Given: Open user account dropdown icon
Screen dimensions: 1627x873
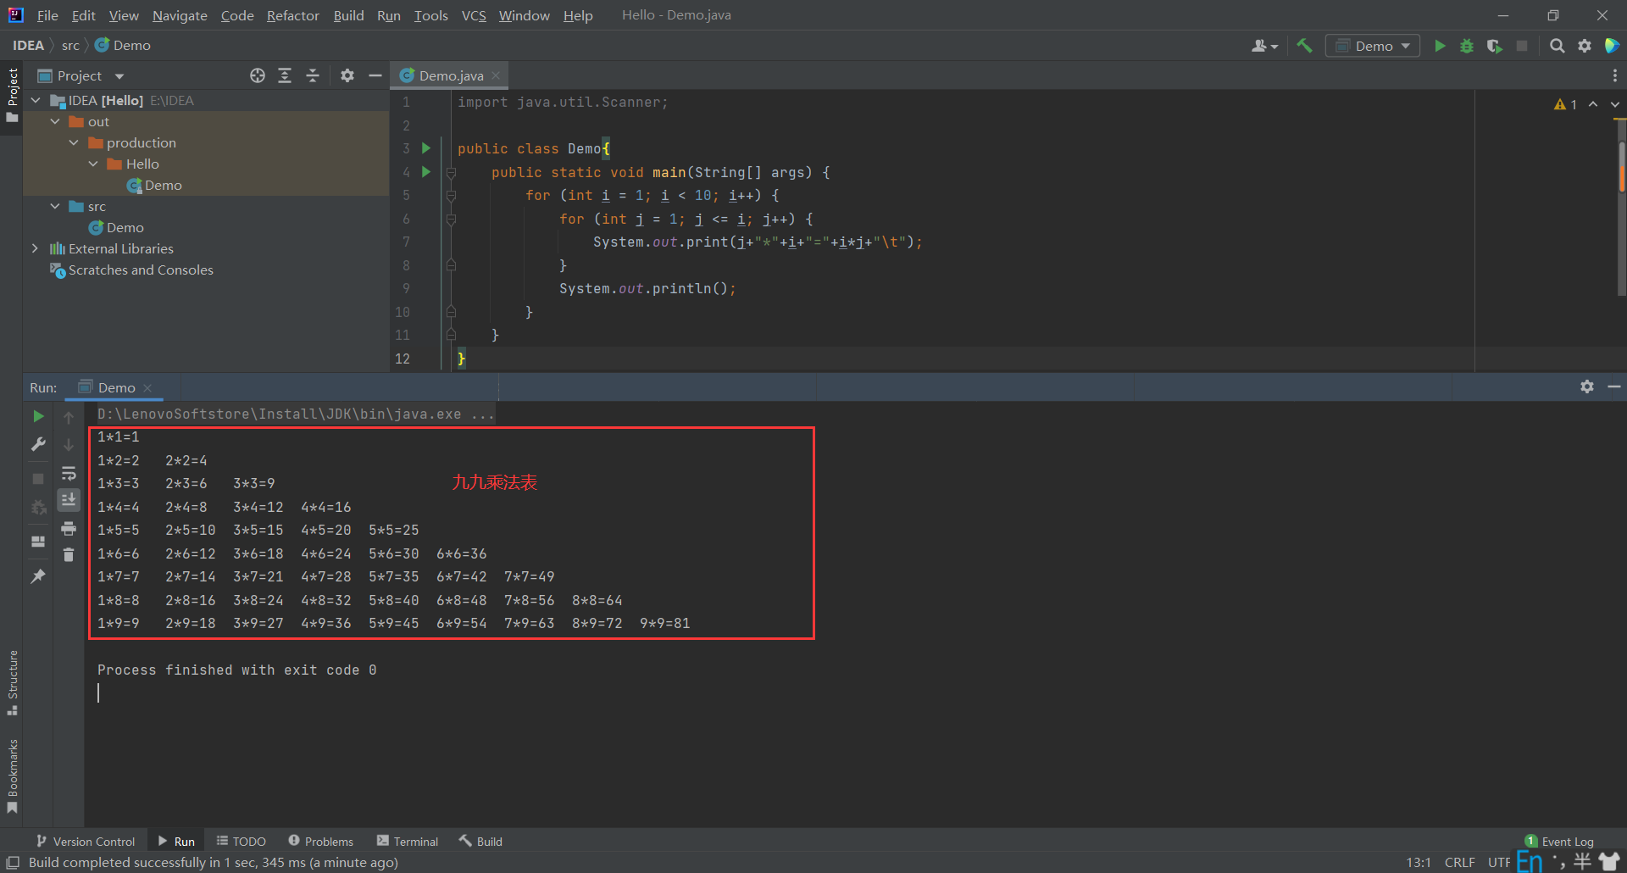Looking at the screenshot, I should click(x=1264, y=46).
